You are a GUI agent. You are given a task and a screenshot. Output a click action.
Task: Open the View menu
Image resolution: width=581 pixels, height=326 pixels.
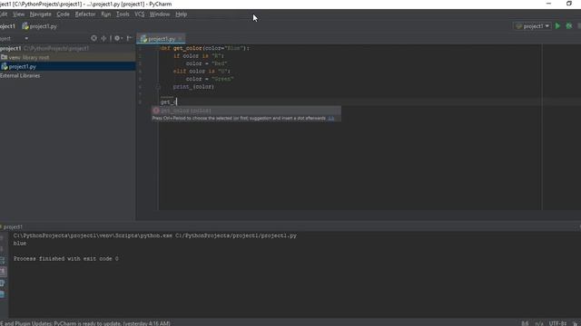pyautogui.click(x=18, y=14)
